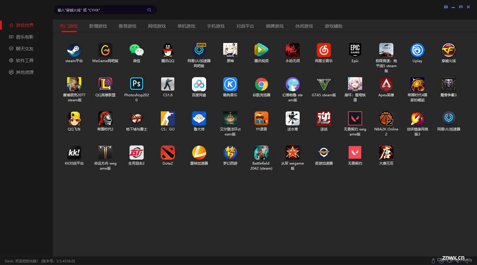Viewport: 477px width, 265px height.
Task: Open 酷狗音乐 icon
Action: (230, 85)
